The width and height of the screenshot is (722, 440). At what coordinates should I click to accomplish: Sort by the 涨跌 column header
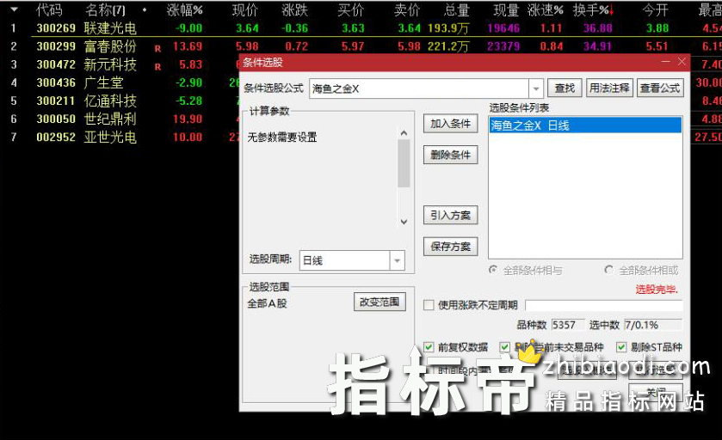[x=294, y=9]
